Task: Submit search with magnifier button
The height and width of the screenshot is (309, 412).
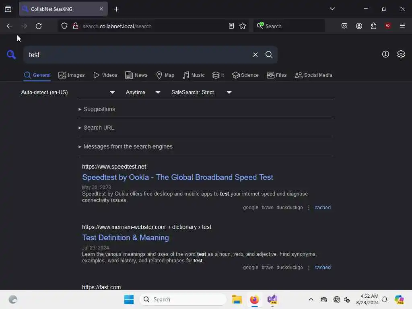Action: coord(269,55)
